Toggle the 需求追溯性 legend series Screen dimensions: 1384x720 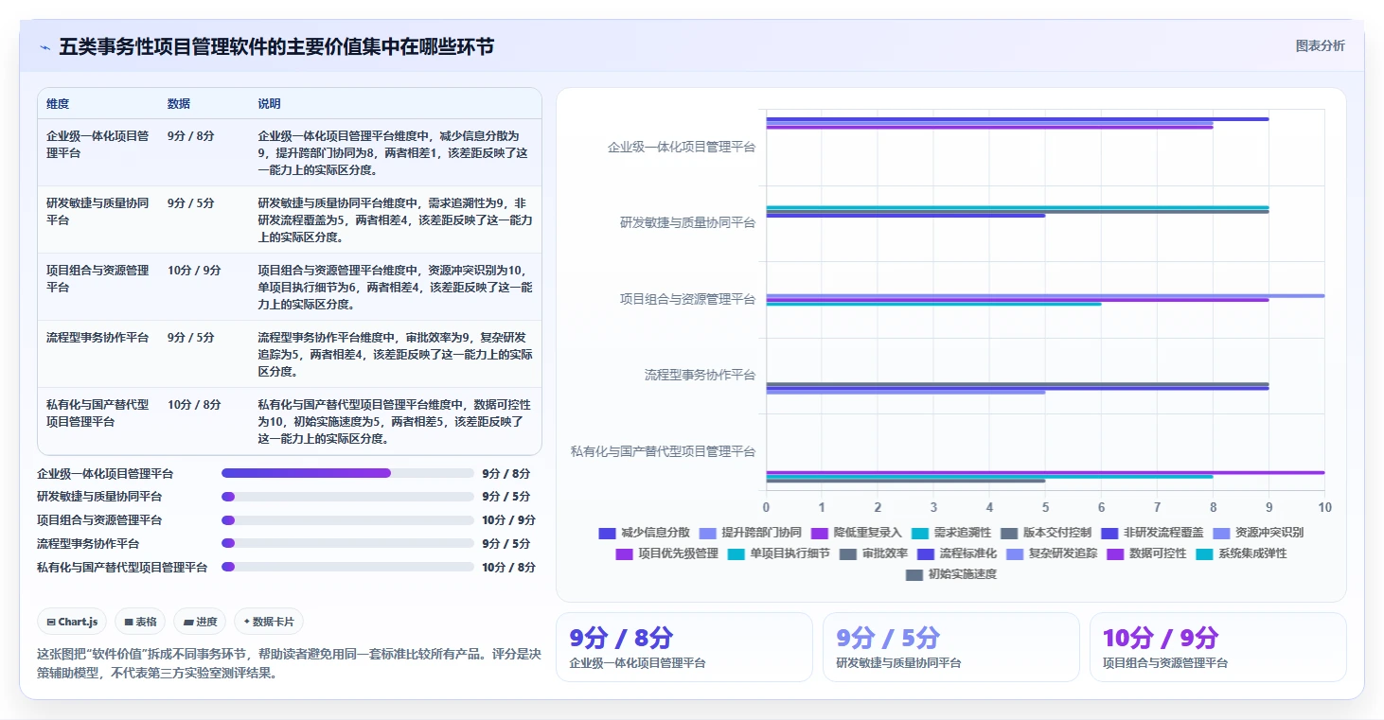tap(951, 533)
